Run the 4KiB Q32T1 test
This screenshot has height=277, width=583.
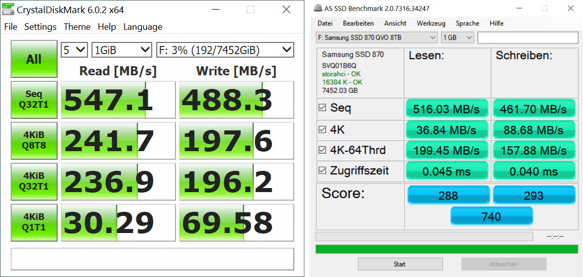tap(33, 181)
